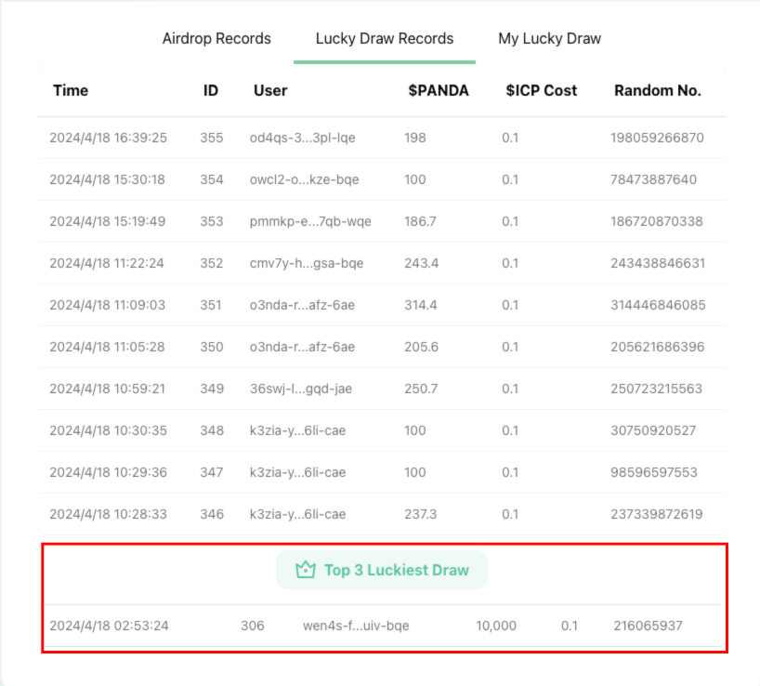This screenshot has height=686, width=760.
Task: Click the $PANDA value 243.4
Action: pos(422,263)
